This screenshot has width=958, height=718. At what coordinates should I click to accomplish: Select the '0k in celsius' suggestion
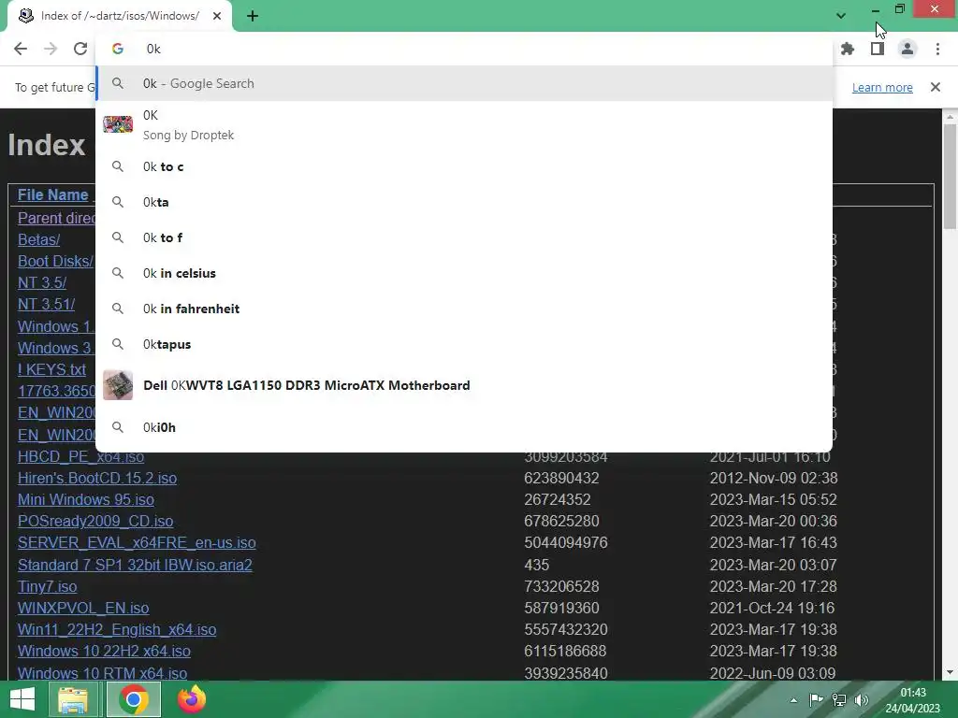pyautogui.click(x=464, y=273)
